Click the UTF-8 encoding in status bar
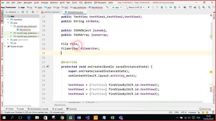 point(184,112)
